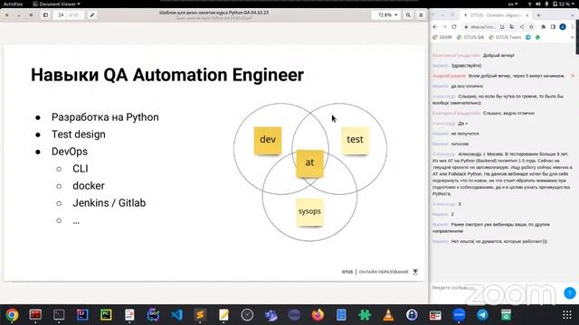Launch Firefox from the dock

(318, 315)
